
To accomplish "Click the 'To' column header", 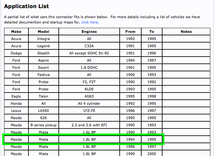I will pos(152,32).
